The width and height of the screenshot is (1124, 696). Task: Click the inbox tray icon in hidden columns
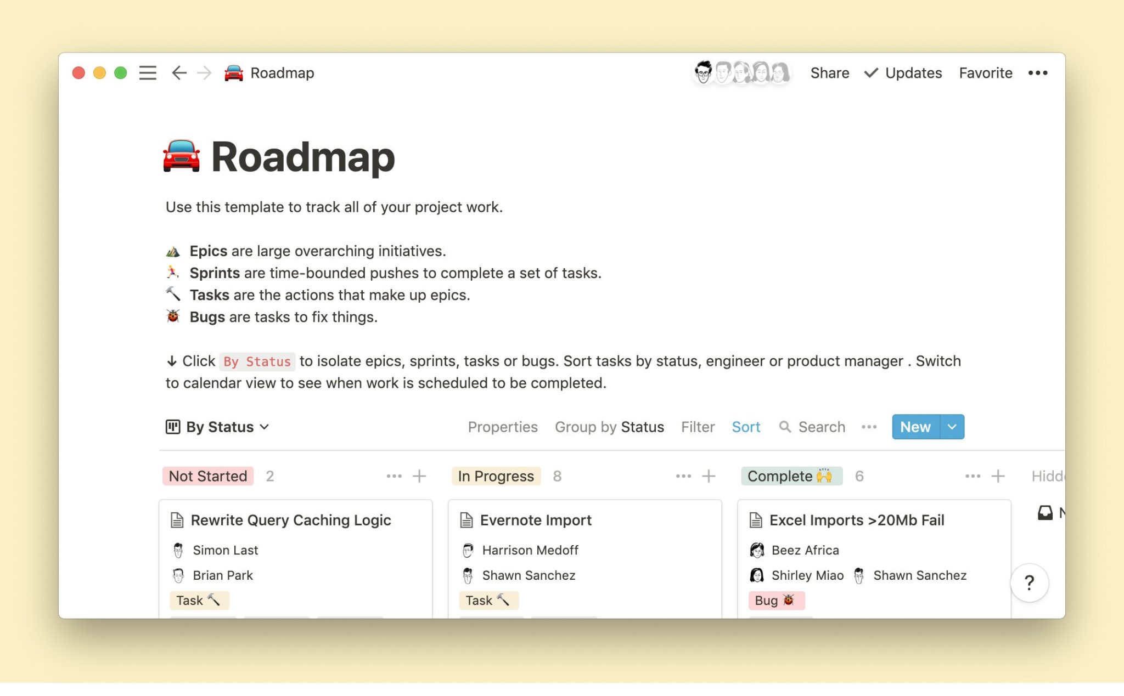[x=1045, y=513]
